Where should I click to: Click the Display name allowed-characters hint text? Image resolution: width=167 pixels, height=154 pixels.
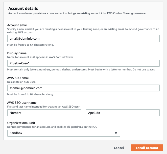(x=81, y=69)
